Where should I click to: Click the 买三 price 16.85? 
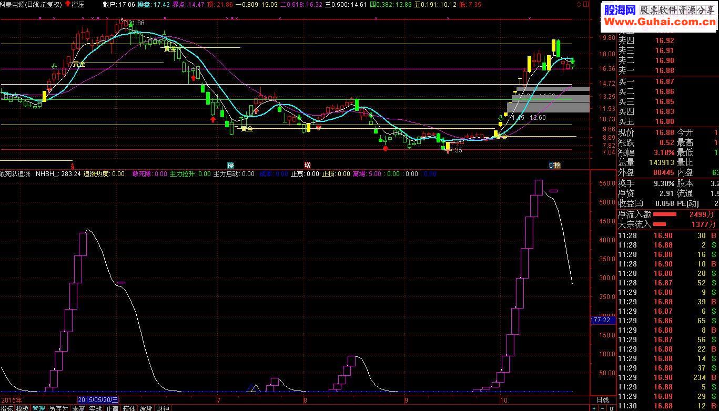(x=664, y=101)
